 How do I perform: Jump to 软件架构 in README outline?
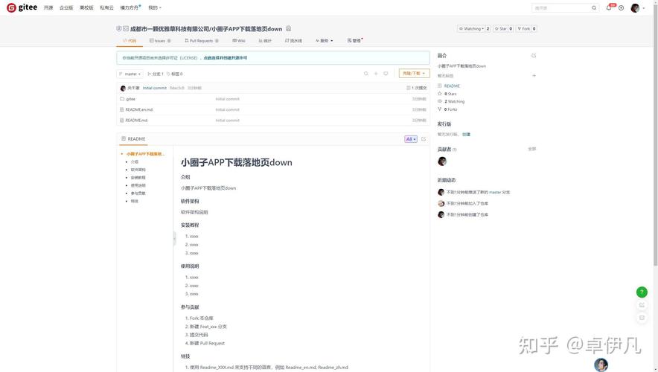point(138,170)
